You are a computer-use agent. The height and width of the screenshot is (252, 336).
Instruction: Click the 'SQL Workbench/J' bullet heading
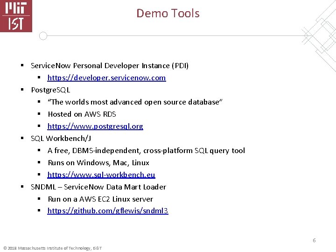(61, 139)
